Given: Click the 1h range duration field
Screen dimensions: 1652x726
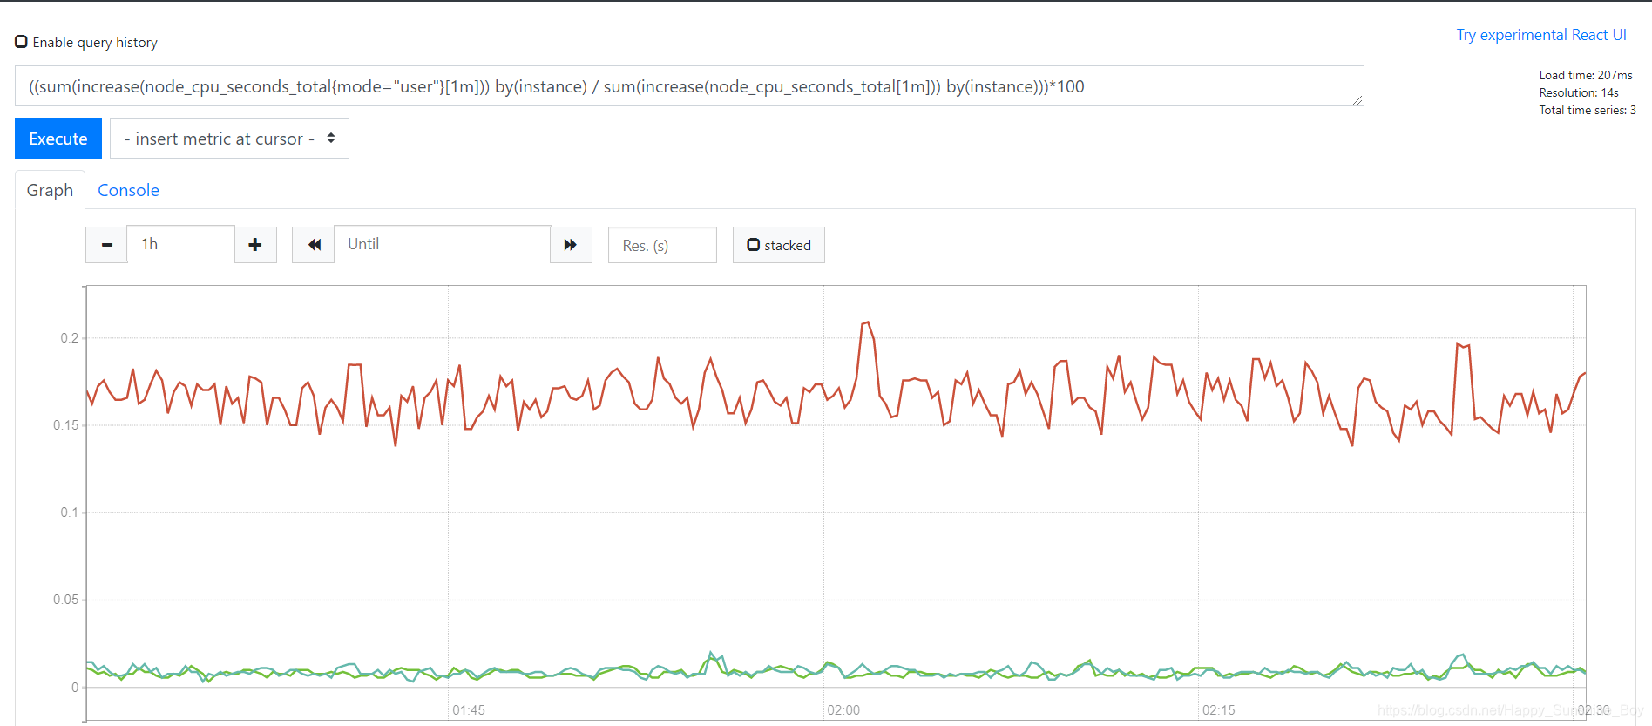Looking at the screenshot, I should tap(180, 244).
